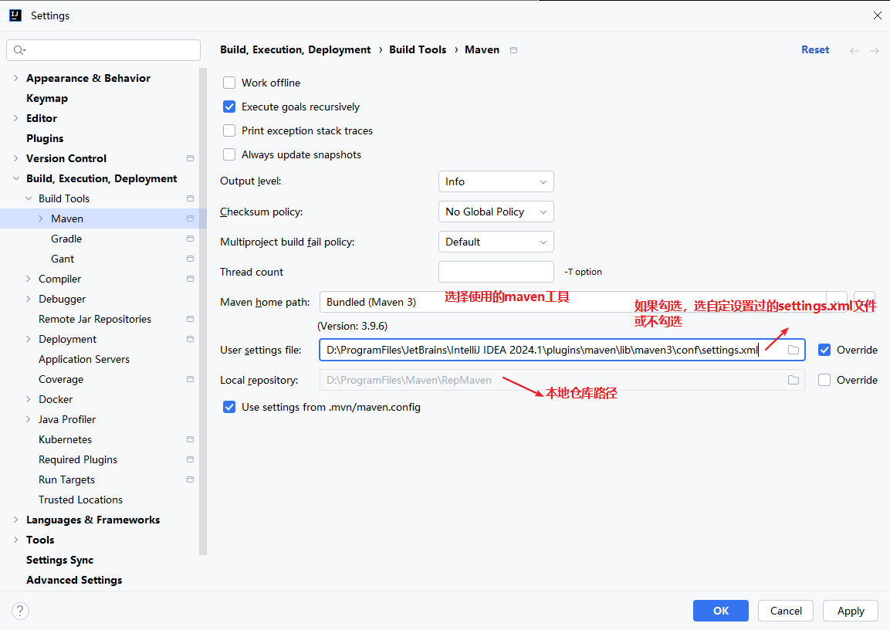Open Trusted Locations settings page
This screenshot has width=890, height=630.
(x=80, y=500)
